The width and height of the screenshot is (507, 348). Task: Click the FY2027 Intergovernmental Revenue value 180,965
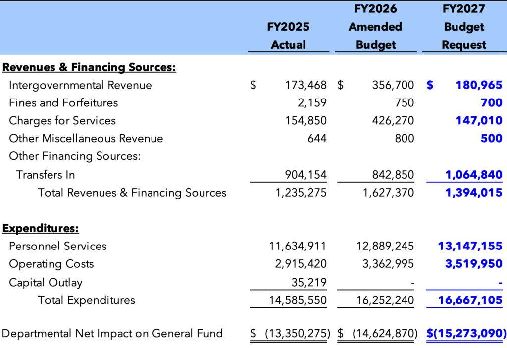[x=479, y=85]
